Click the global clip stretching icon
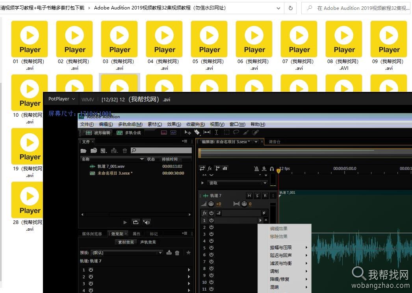This screenshot has width=412, height=293. (264, 169)
